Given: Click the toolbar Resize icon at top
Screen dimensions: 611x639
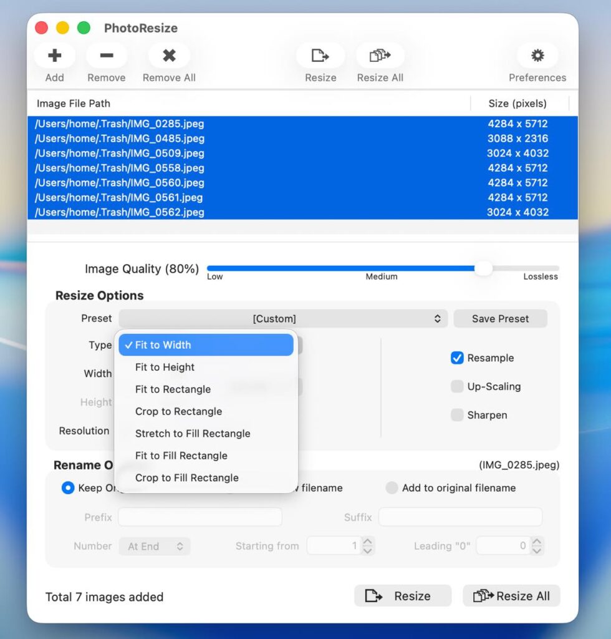Looking at the screenshot, I should point(320,56).
